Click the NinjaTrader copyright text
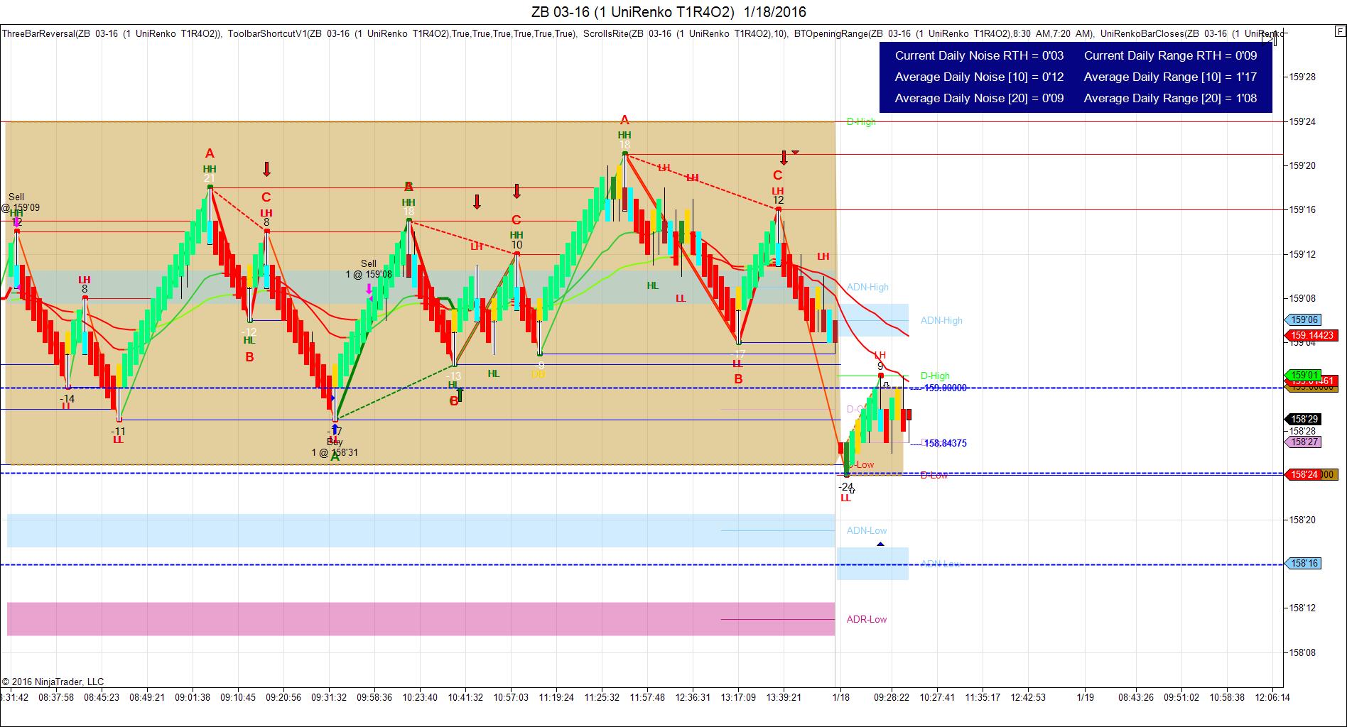Image resolution: width=1347 pixels, height=727 pixels. point(53,682)
